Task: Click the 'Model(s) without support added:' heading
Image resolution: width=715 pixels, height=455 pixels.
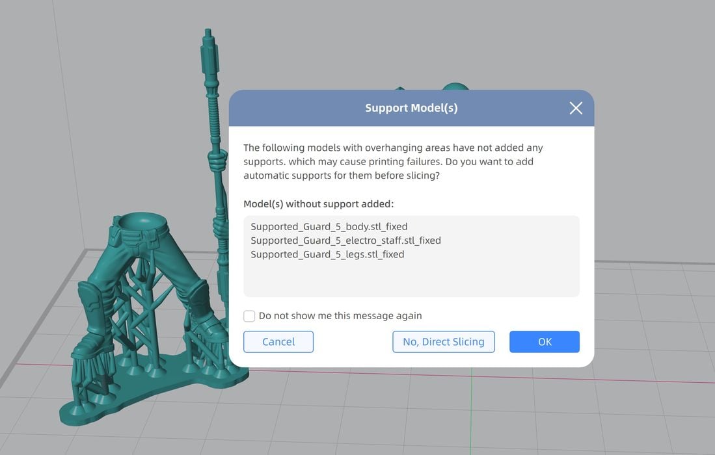Action: [x=319, y=204]
